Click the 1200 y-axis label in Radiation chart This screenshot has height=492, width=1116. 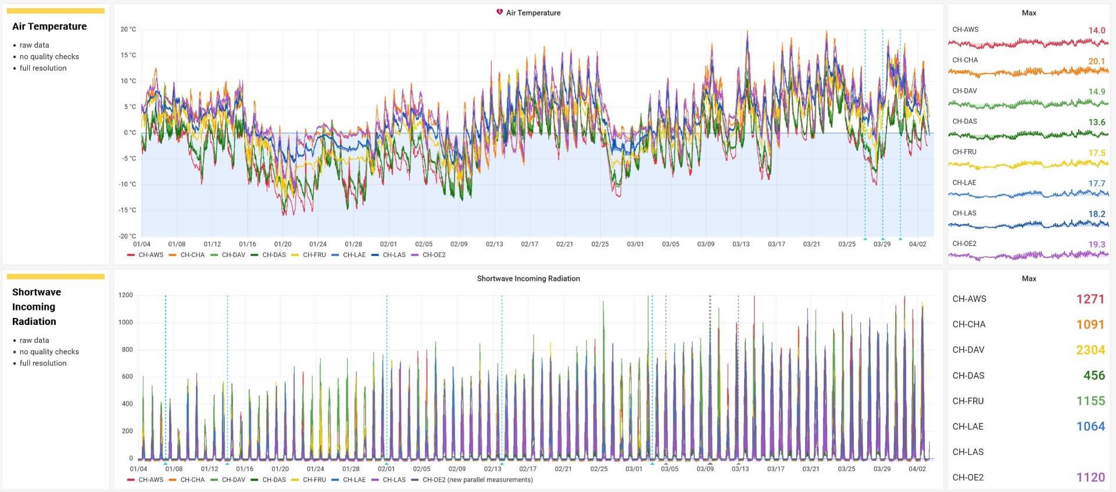126,295
